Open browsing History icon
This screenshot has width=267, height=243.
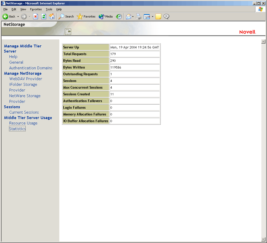tap(119, 16)
